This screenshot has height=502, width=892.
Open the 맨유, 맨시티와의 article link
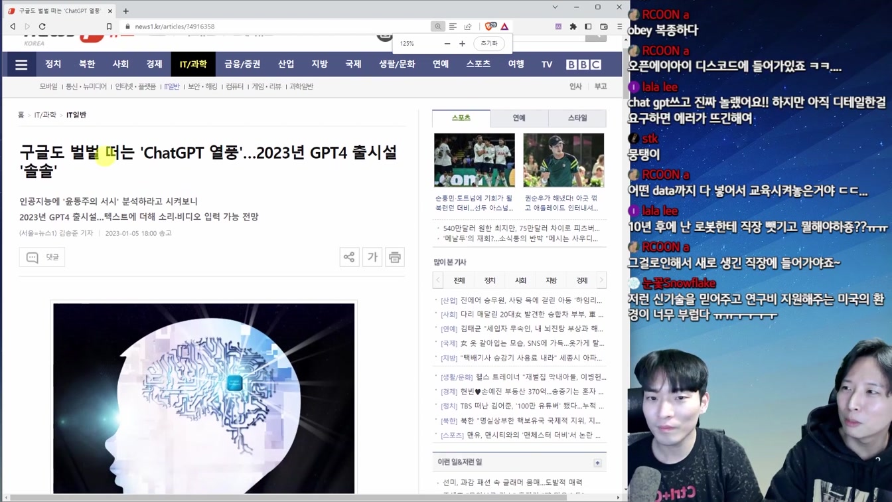pos(534,436)
